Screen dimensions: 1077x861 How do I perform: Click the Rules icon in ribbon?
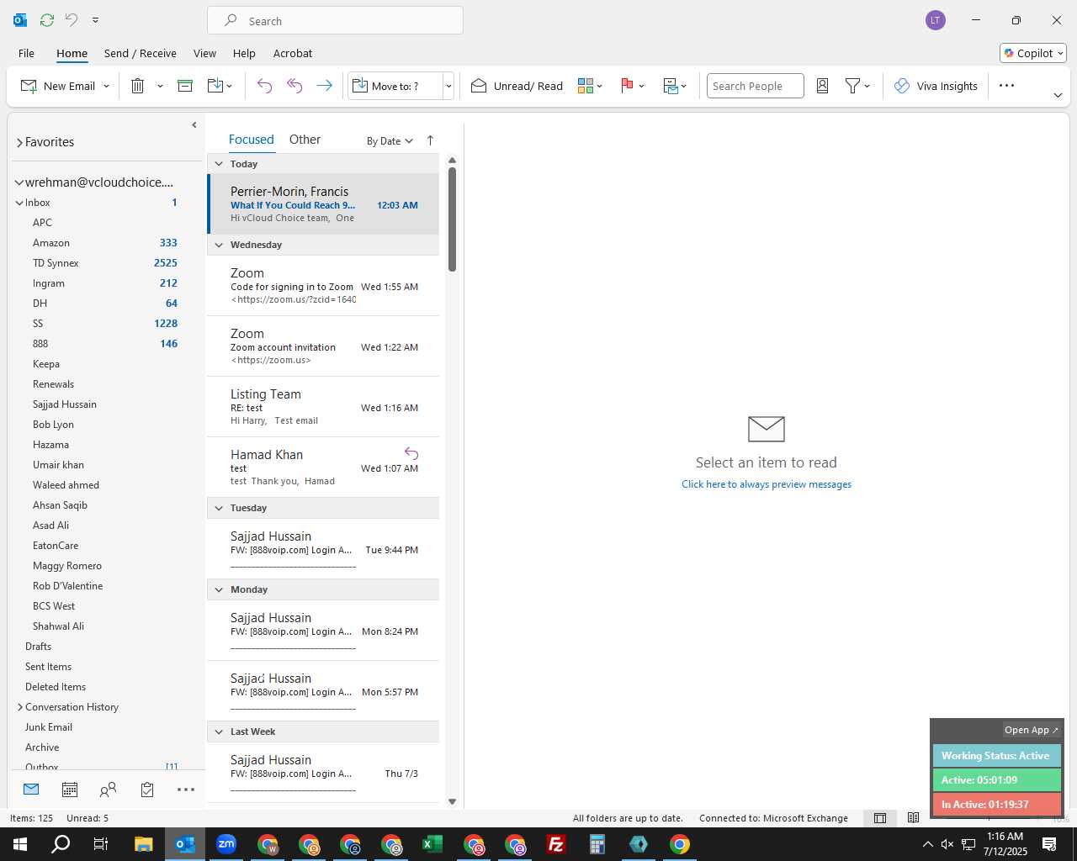(671, 86)
